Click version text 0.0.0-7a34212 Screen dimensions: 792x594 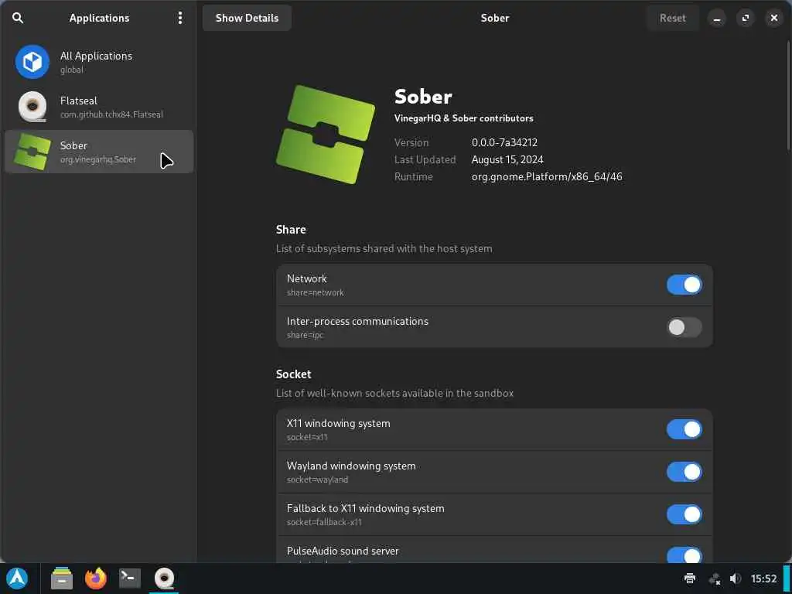point(504,142)
